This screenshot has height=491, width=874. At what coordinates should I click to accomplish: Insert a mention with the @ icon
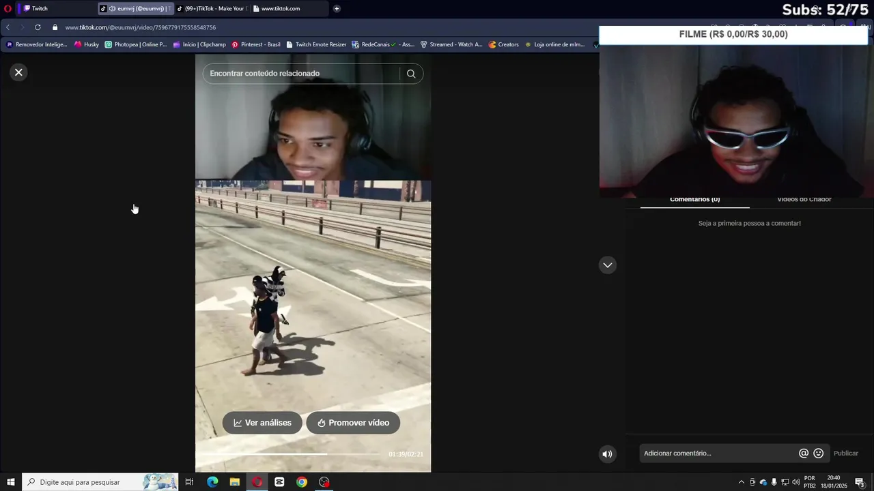click(804, 453)
